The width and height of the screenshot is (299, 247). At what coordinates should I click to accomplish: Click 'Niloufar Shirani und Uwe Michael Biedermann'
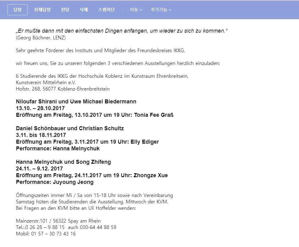[76, 102]
